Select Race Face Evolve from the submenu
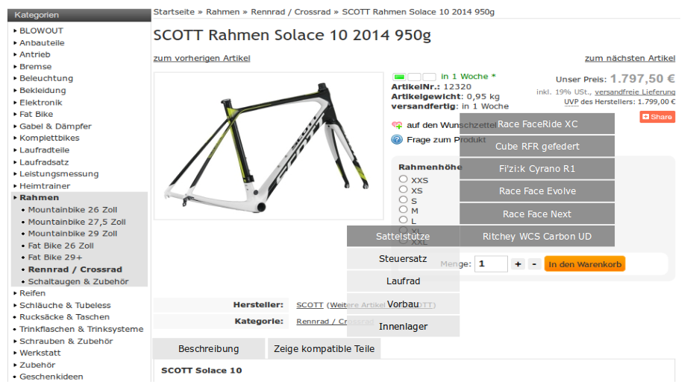 pyautogui.click(x=537, y=191)
